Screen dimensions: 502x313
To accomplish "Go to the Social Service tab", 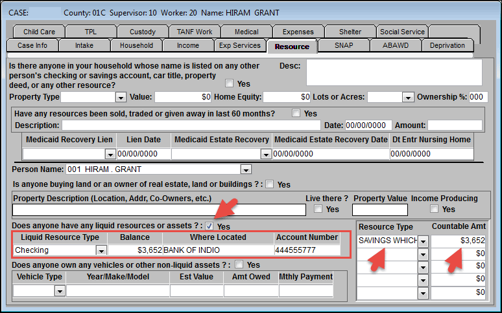I will tap(402, 32).
